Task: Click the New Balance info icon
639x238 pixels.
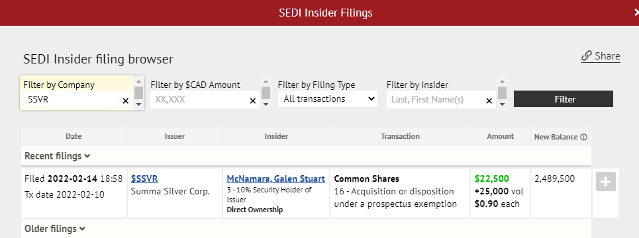Action: [x=583, y=137]
